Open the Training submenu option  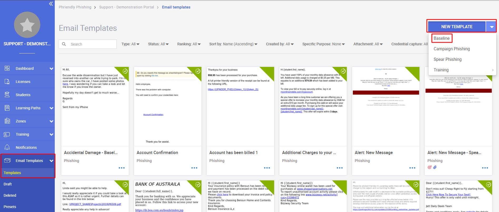click(x=462, y=70)
